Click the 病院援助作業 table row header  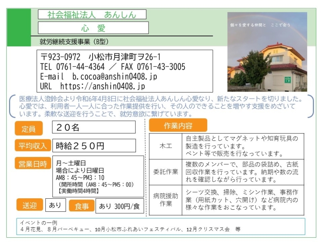165,200
